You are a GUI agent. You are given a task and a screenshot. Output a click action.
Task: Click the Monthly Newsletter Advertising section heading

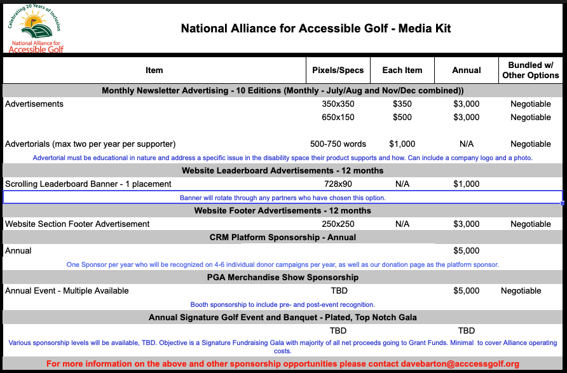pyautogui.click(x=283, y=90)
